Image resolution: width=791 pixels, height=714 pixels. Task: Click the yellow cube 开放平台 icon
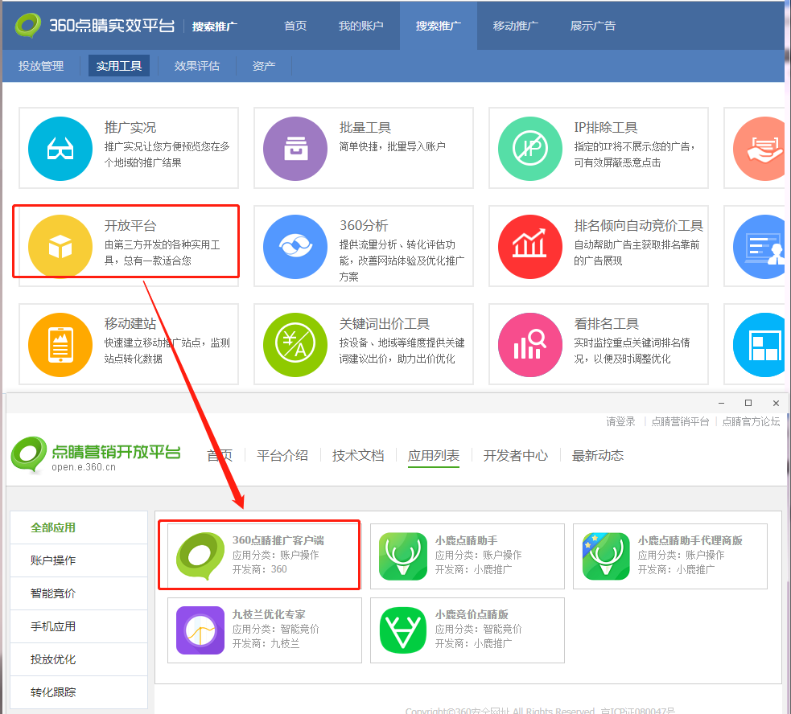point(60,247)
